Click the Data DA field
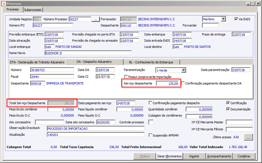Image resolution: width=262 pixels, height=163 pixels. click(105, 70)
